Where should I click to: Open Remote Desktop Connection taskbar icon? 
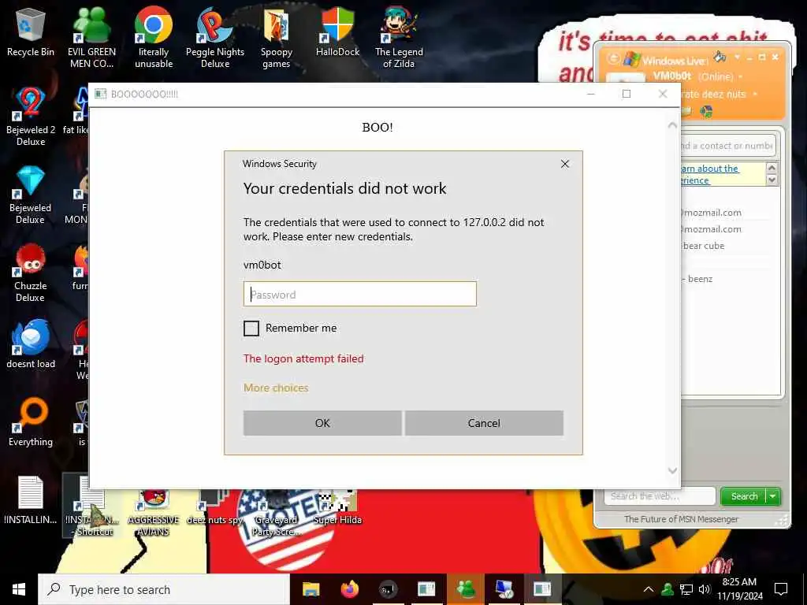pyautogui.click(x=504, y=589)
